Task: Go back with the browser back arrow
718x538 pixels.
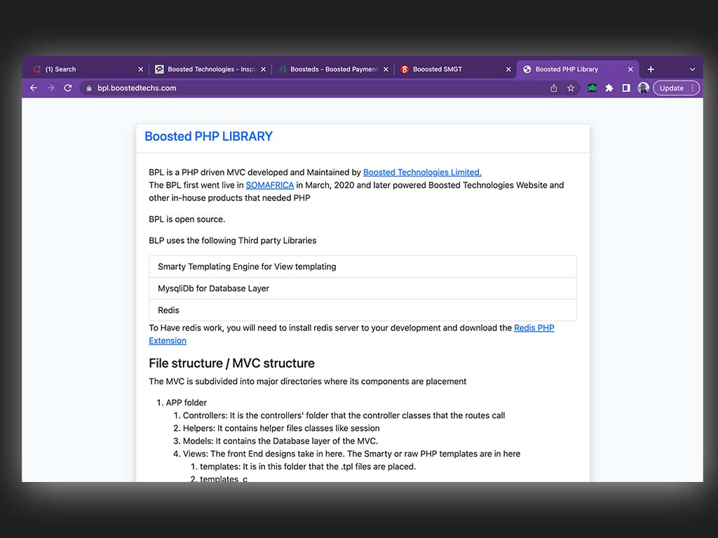Action: pyautogui.click(x=34, y=88)
